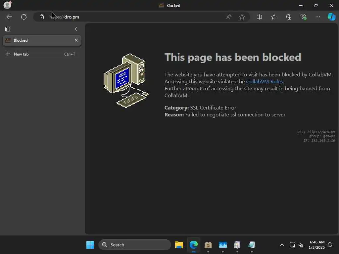Image resolution: width=339 pixels, height=254 pixels.
Task: Click the taskbar Search box
Action: 134,245
